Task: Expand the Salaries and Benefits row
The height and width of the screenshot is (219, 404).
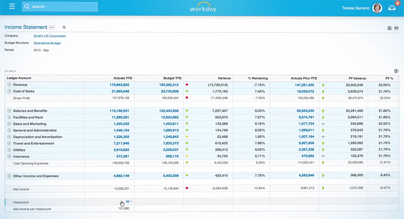Action: [x=9, y=110]
